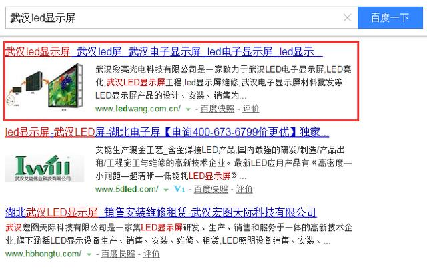Open the first result title 武汉led显示屏_武汉led屏
This screenshot has height=269, width=427.
[x=163, y=52]
